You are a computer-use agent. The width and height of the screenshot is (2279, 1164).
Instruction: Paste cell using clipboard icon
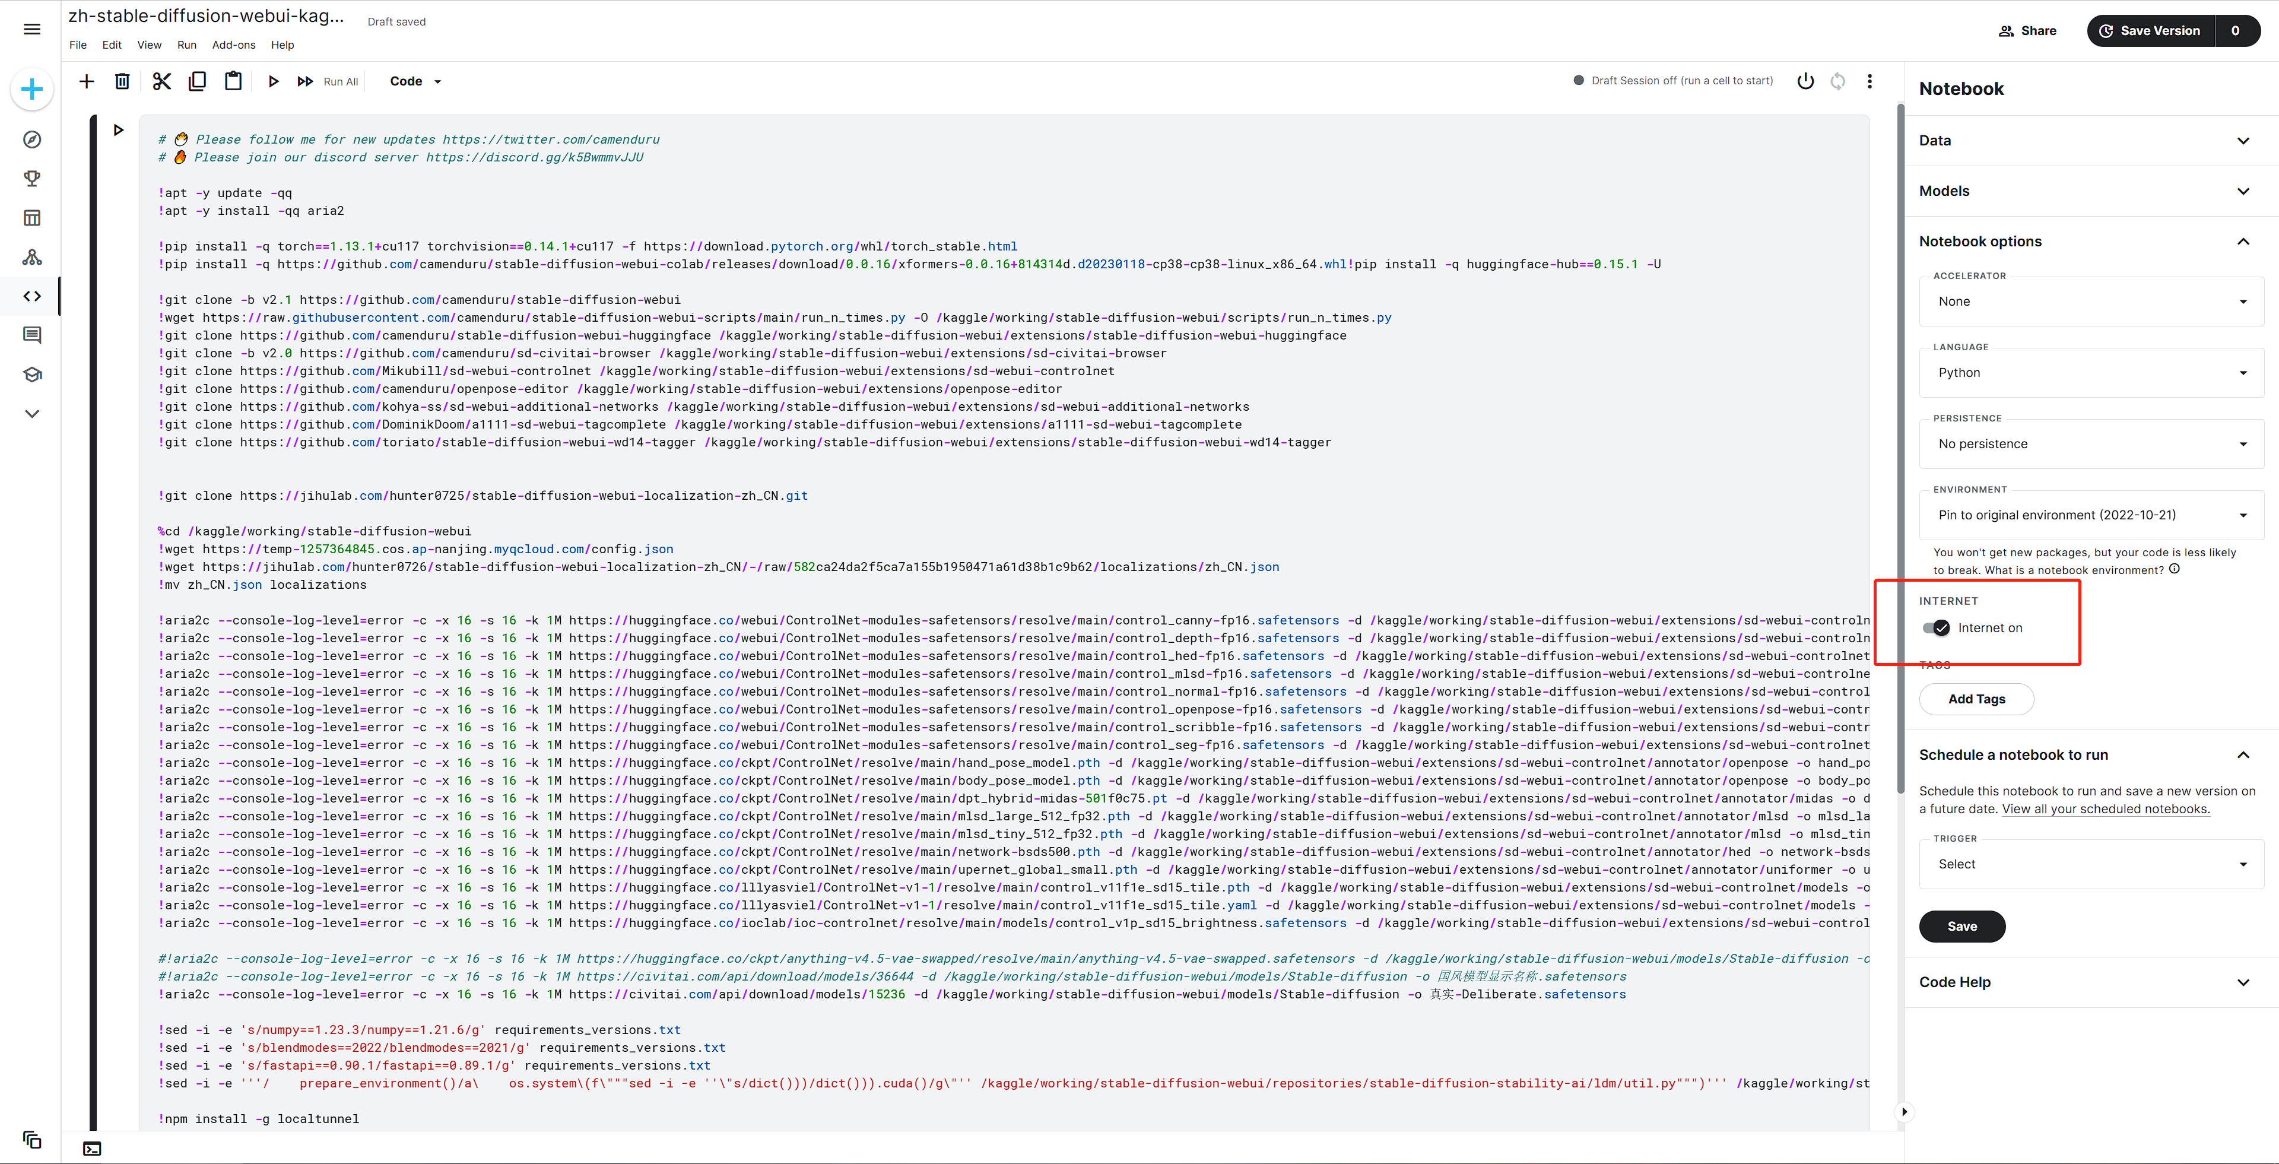click(233, 81)
